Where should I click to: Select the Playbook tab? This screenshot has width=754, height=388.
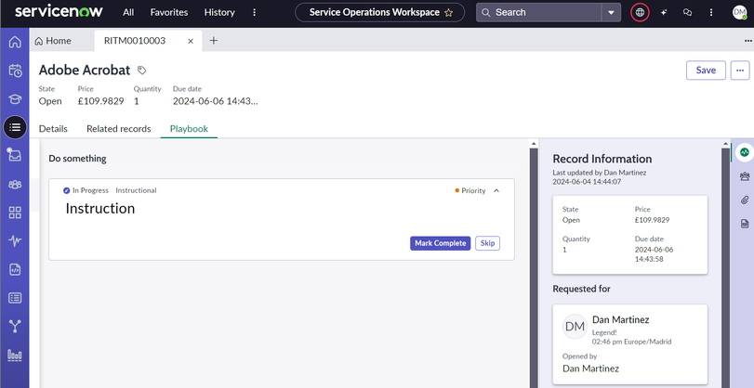[x=189, y=129]
